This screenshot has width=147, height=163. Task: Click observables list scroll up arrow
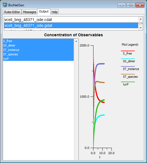pyautogui.click(x=76, y=41)
